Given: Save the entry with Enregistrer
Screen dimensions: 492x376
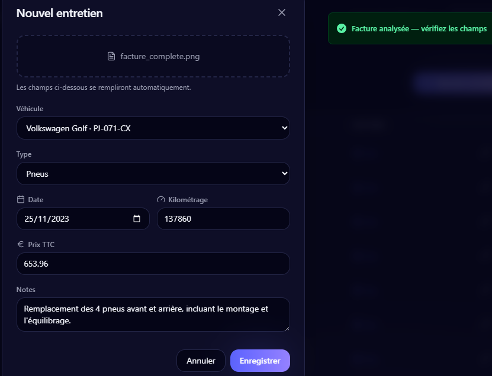Looking at the screenshot, I should (260, 361).
